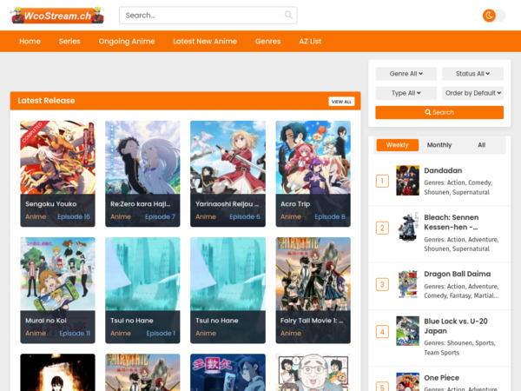
Task: Select the Weekly ranking tab
Action: pyautogui.click(x=397, y=145)
